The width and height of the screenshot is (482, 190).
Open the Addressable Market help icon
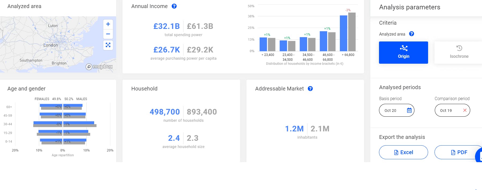(x=310, y=89)
